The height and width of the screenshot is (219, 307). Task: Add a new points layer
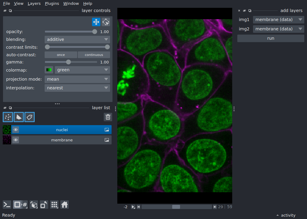pyautogui.click(x=8, y=117)
